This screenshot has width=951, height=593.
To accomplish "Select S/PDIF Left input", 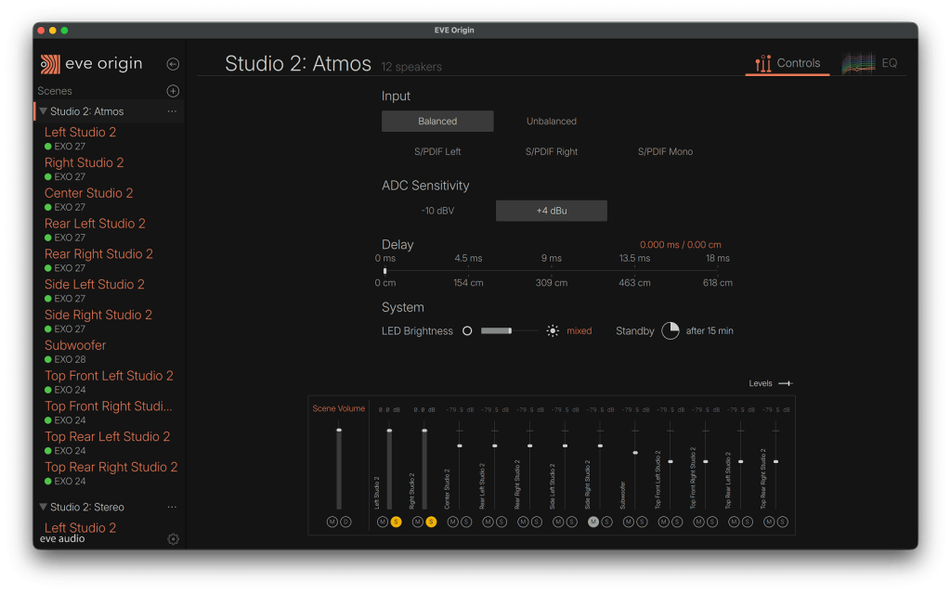I will (437, 151).
